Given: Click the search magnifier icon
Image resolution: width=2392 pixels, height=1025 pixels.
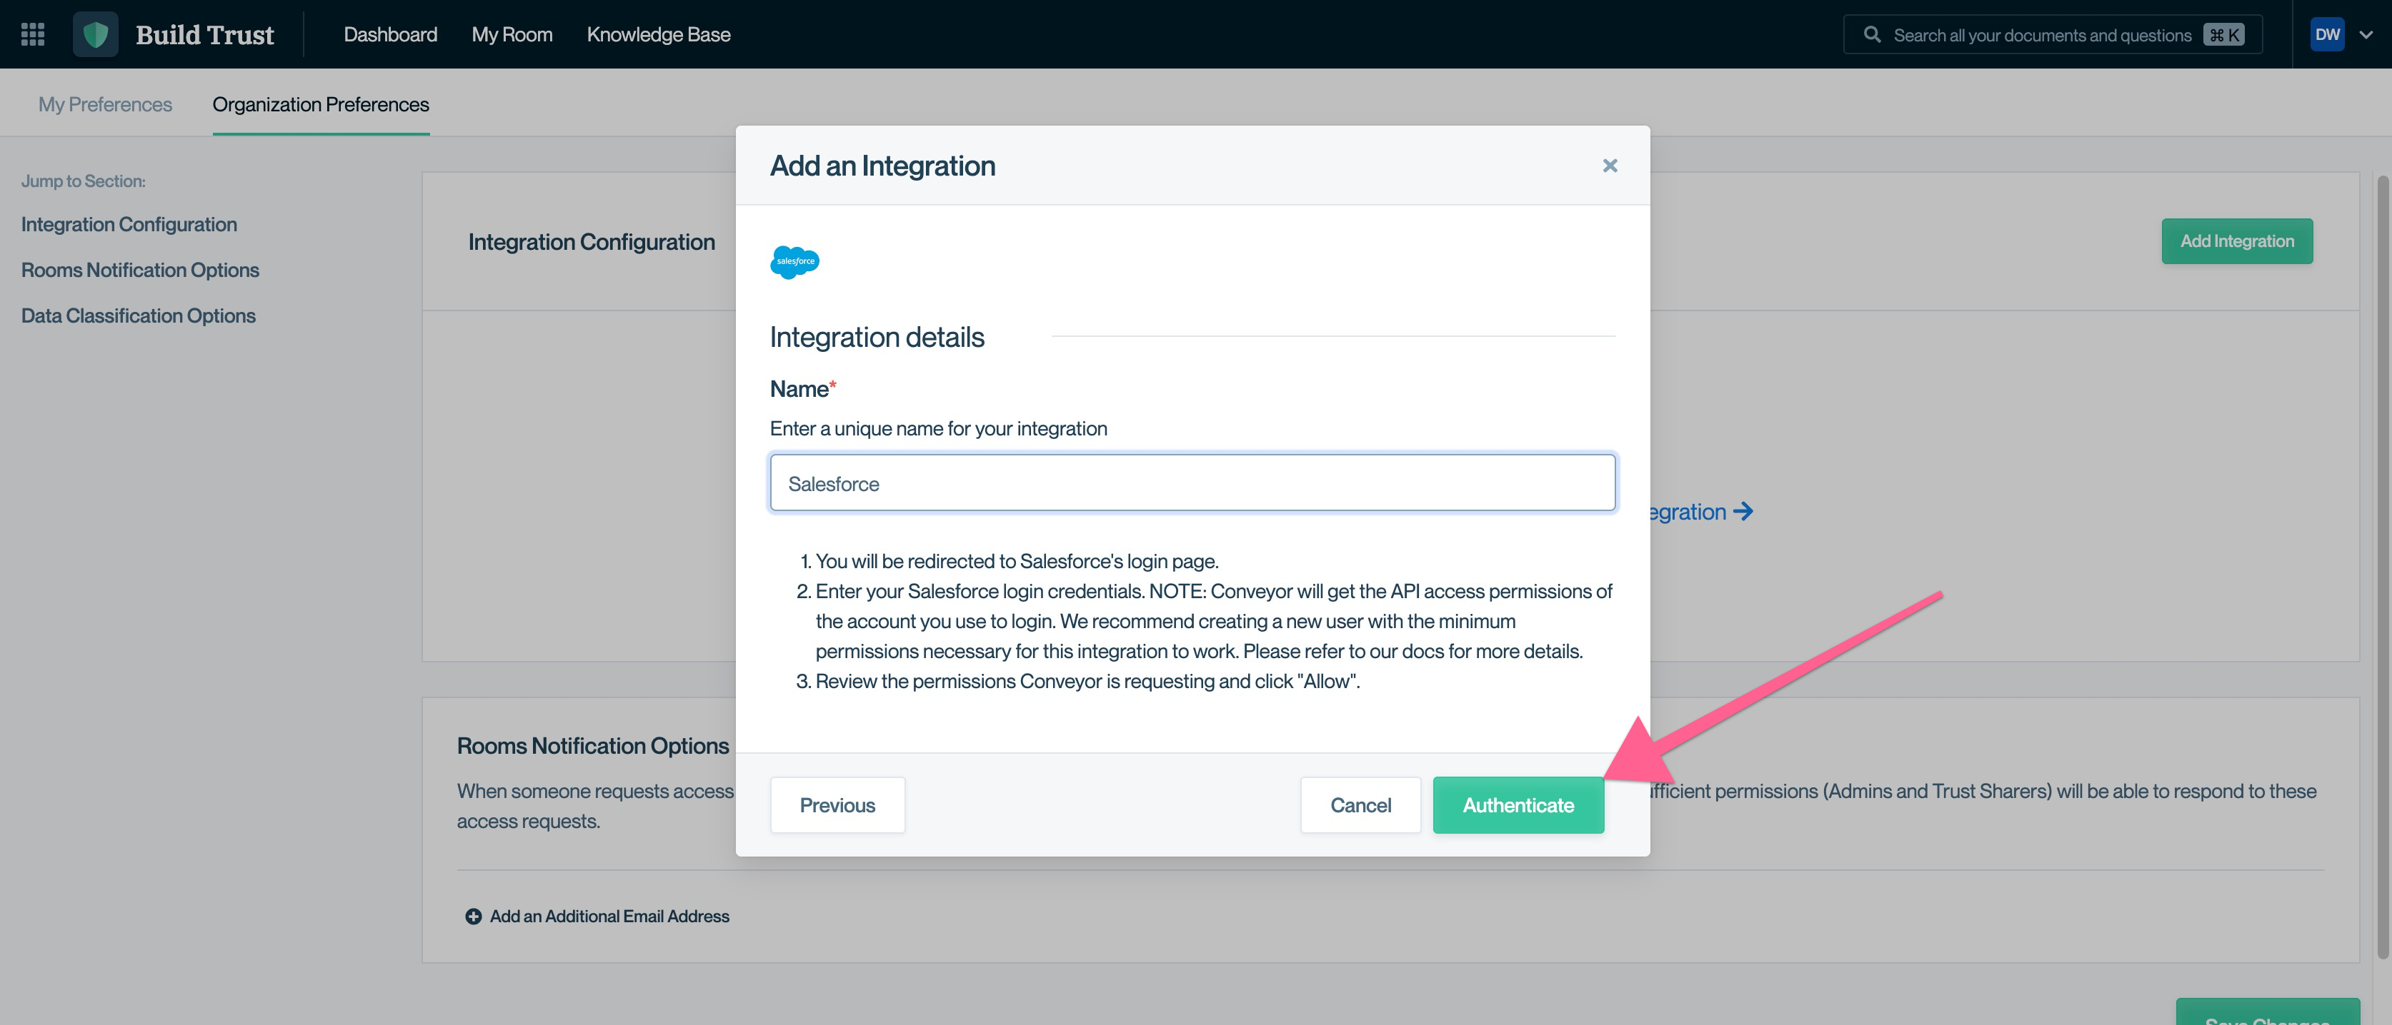Looking at the screenshot, I should [1872, 34].
